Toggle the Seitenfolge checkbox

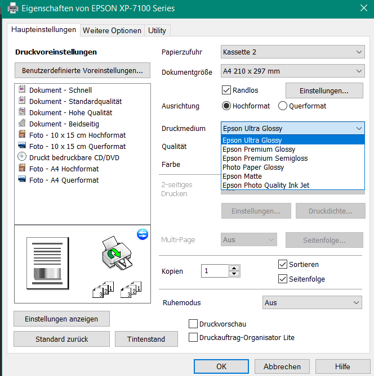click(283, 279)
